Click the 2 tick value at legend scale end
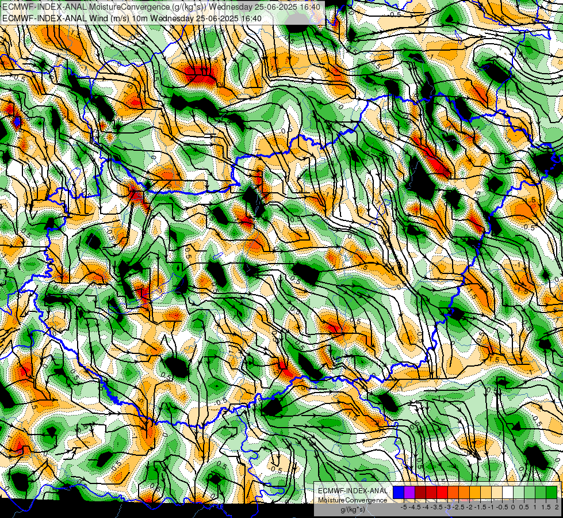Image resolution: width=563 pixels, height=518 pixels. coord(557,507)
